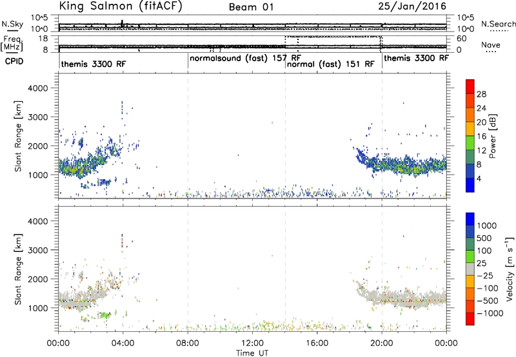Click the '4000' tick on the power panel
The image size is (516, 357).
(x=38, y=88)
